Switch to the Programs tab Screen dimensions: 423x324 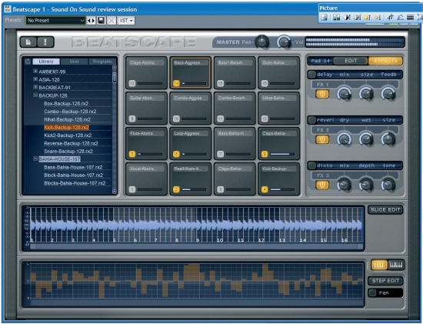102,62
